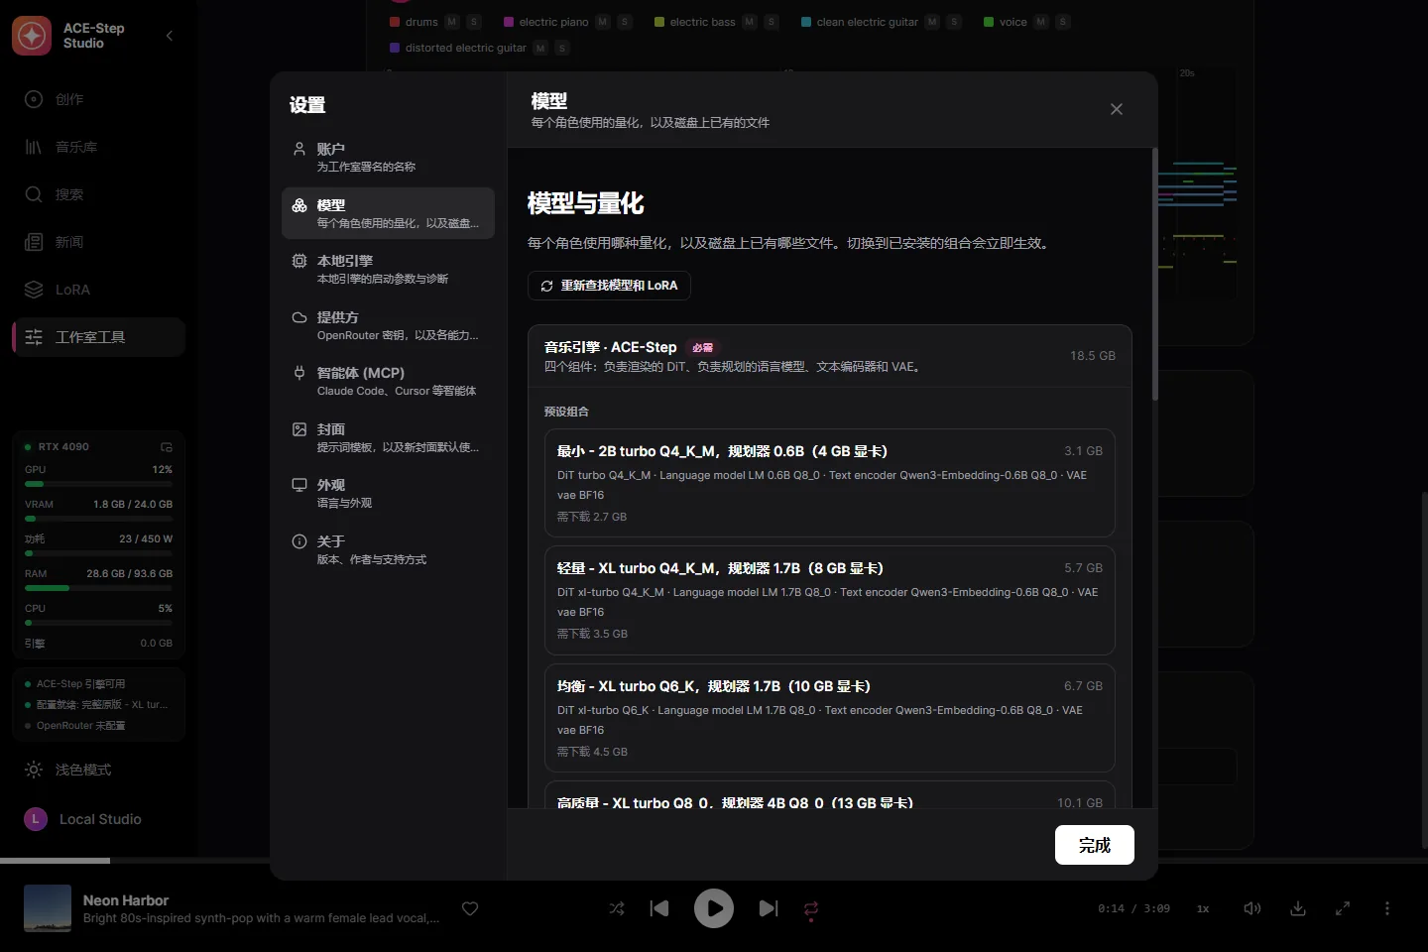Click the play button
The width and height of the screenshot is (1428, 952).
tap(714, 908)
